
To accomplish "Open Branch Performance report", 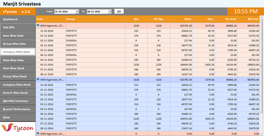I will [x=18, y=109].
